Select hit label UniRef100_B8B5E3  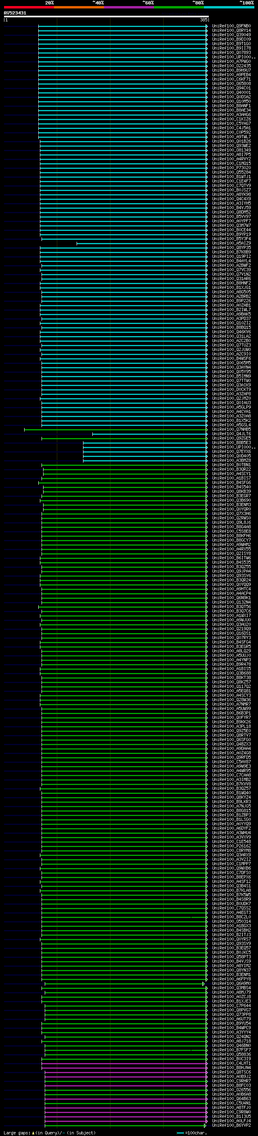point(231,443)
